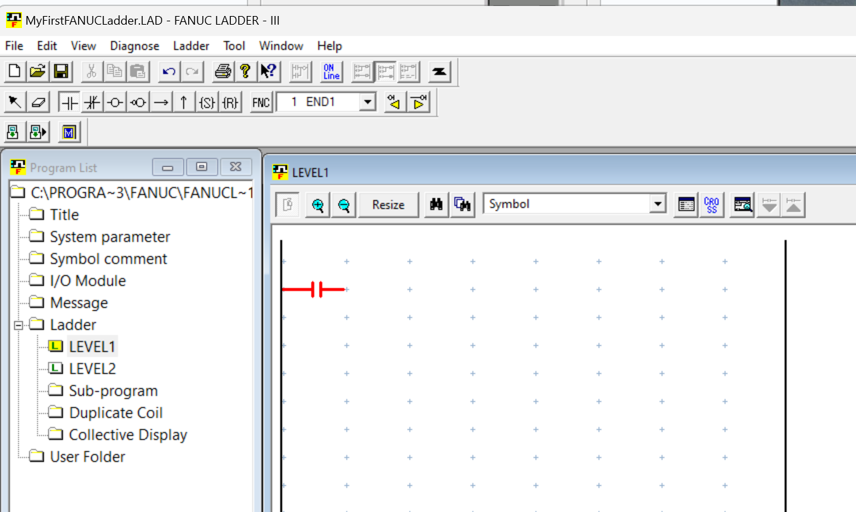The width and height of the screenshot is (856, 512).
Task: Toggle the first ladder display mode icon
Action: pos(362,71)
